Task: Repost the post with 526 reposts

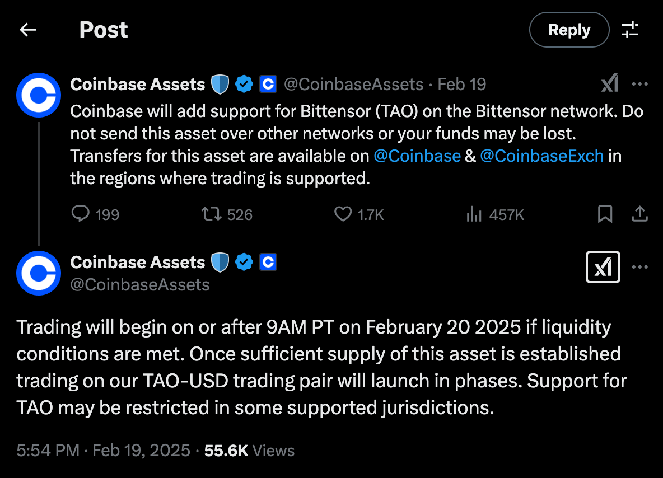Action: [211, 214]
